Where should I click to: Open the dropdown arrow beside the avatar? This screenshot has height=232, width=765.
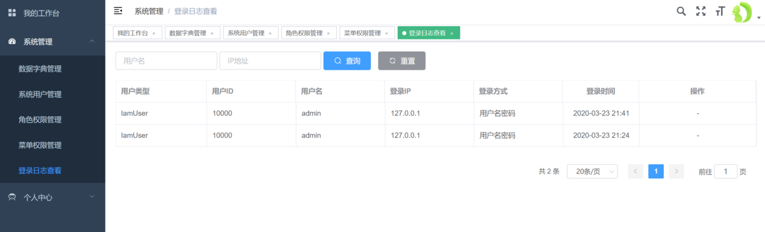coord(759,19)
